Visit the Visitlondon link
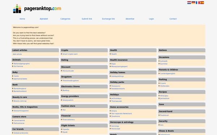This screenshot has height=135, width=217. [165, 86]
